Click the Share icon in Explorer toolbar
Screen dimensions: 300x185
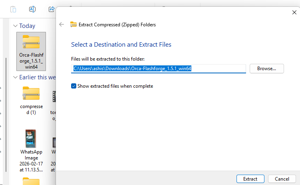(x=52, y=9)
